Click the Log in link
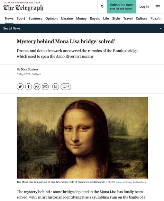164x201 pixels. pos(144,7)
